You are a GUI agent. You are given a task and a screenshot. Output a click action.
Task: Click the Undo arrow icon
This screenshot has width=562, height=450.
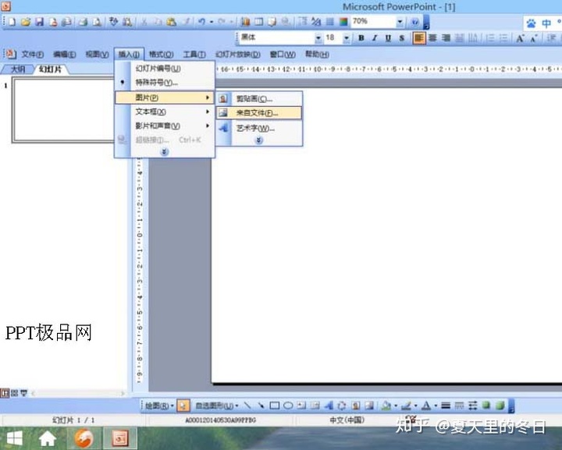(202, 22)
